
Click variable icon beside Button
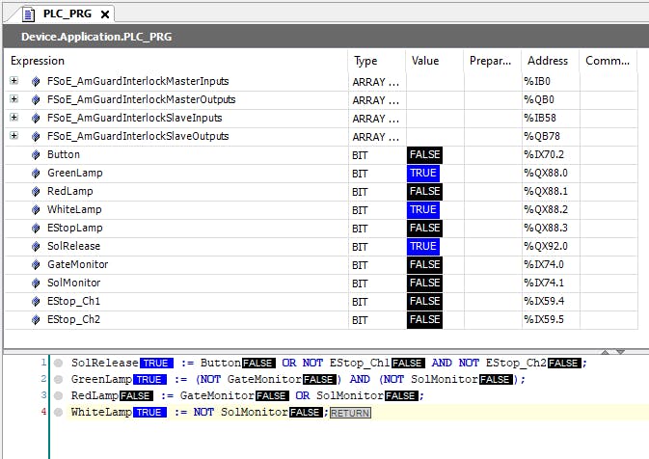point(36,154)
